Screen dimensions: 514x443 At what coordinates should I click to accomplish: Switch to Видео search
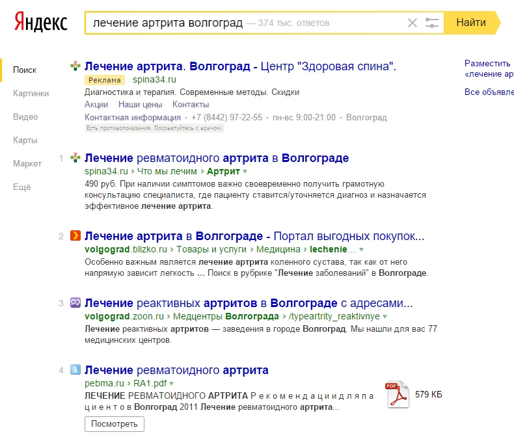point(25,117)
